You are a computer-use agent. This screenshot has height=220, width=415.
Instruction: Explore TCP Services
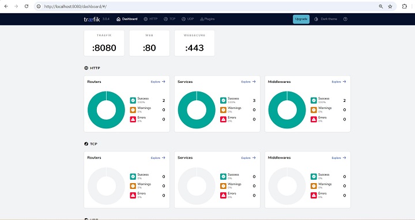[248, 158]
